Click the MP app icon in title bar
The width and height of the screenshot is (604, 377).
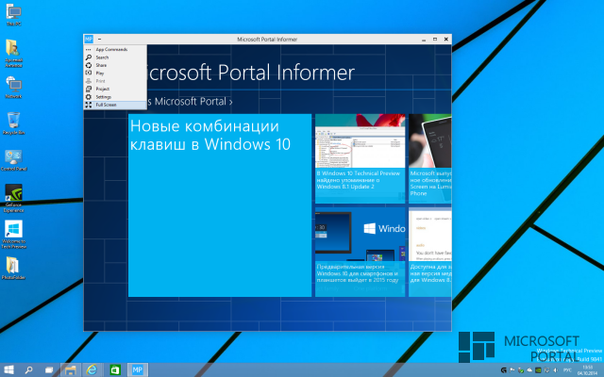(x=89, y=39)
